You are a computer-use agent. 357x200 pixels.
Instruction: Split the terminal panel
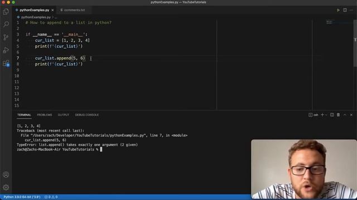click(332, 115)
